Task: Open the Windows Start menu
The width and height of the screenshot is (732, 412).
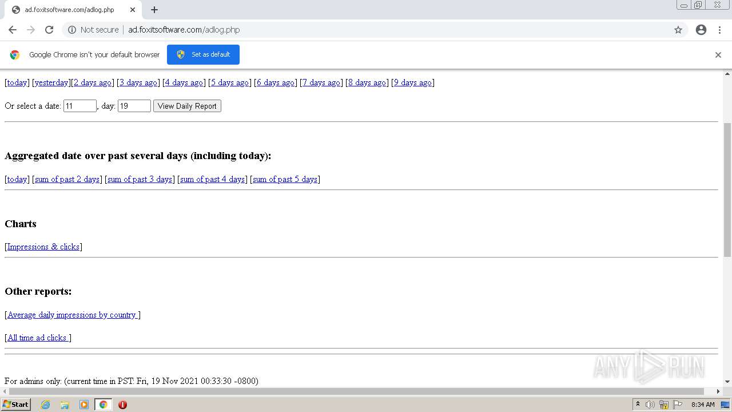Action: 16,405
